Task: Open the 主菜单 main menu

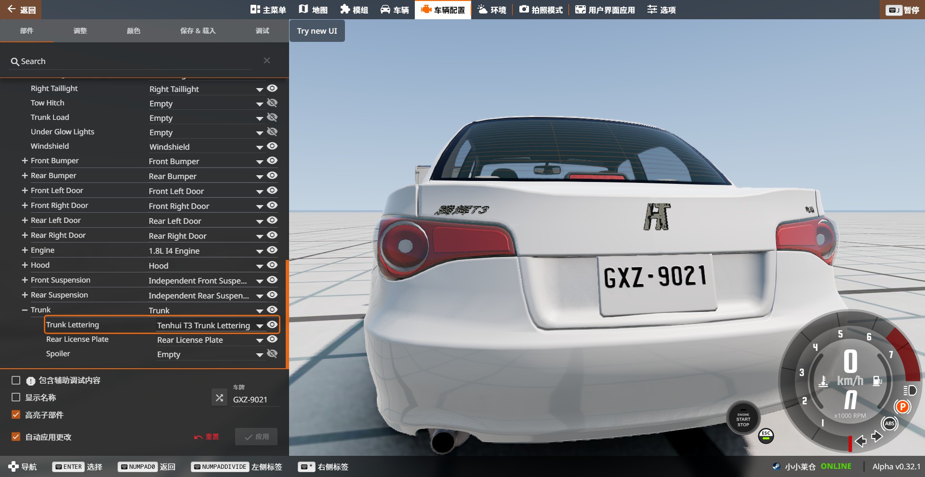Action: pos(268,10)
